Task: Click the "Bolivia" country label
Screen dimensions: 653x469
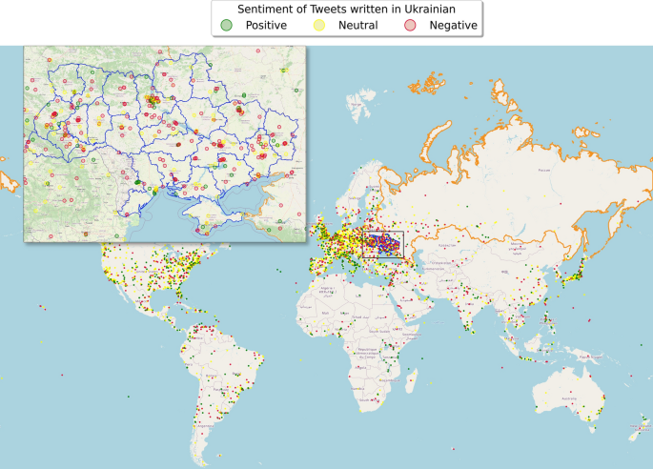Action: (212, 376)
